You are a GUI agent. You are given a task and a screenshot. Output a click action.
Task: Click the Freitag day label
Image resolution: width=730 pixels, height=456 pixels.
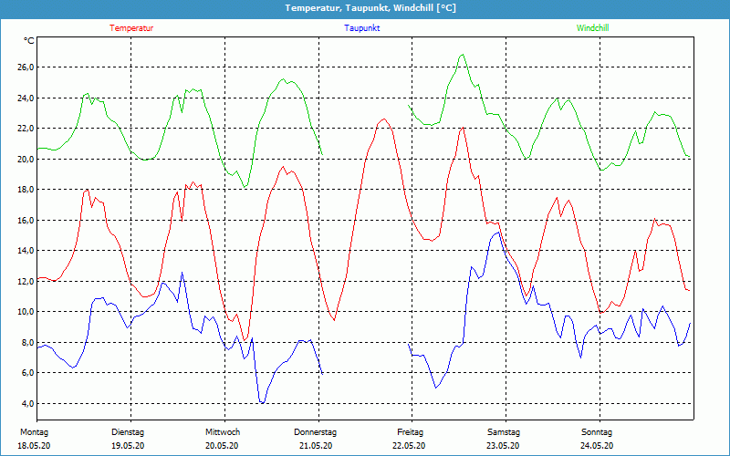click(410, 432)
